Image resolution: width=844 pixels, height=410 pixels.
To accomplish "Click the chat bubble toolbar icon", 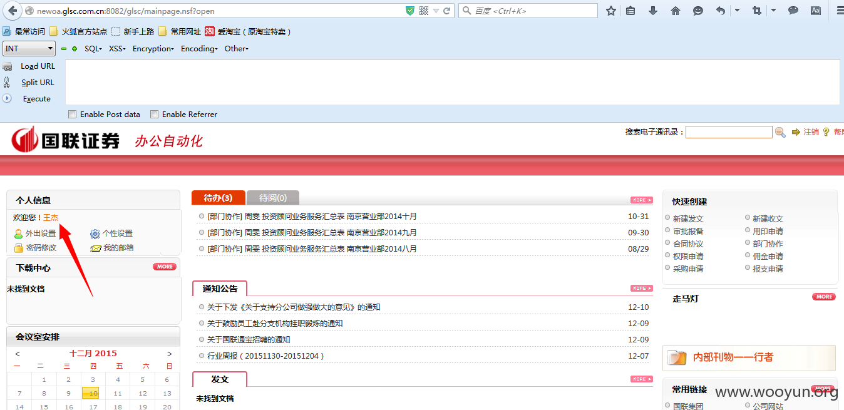I will pos(793,11).
